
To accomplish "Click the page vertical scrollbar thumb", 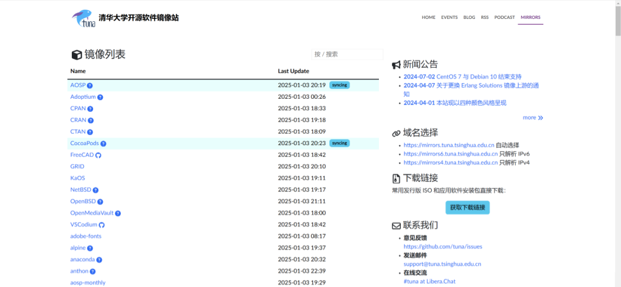I will [618, 21].
